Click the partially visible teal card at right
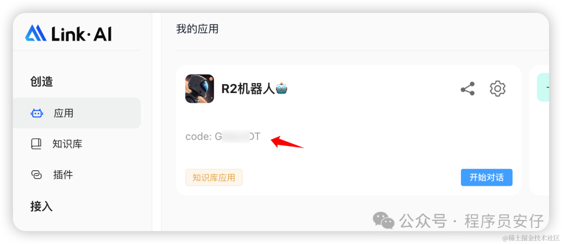Screen dimensions: 562x244 pyautogui.click(x=543, y=87)
